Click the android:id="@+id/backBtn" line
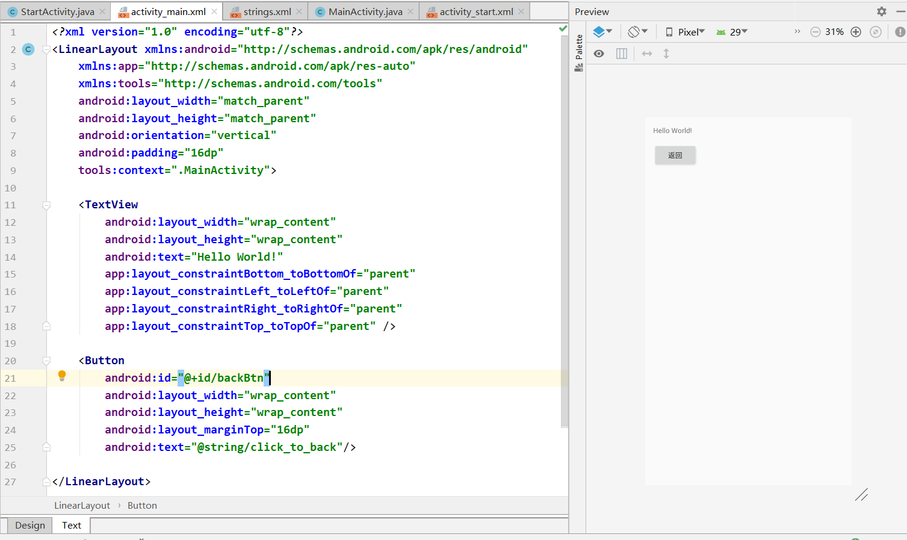The width and height of the screenshot is (907, 540). pos(188,378)
